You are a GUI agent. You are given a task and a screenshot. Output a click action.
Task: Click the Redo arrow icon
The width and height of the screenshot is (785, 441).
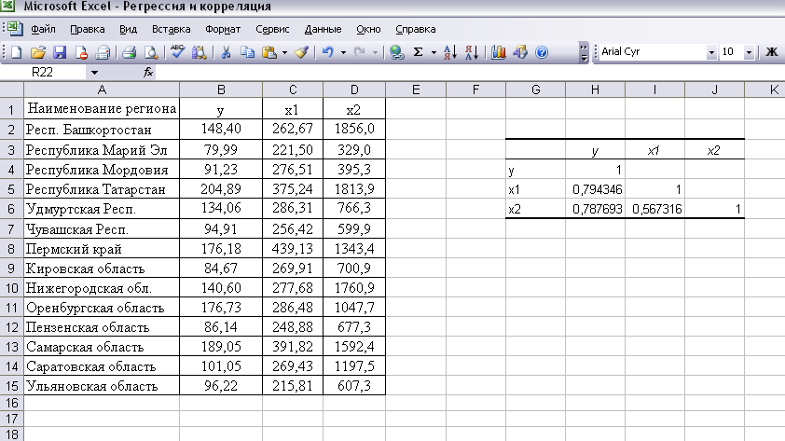coord(360,52)
